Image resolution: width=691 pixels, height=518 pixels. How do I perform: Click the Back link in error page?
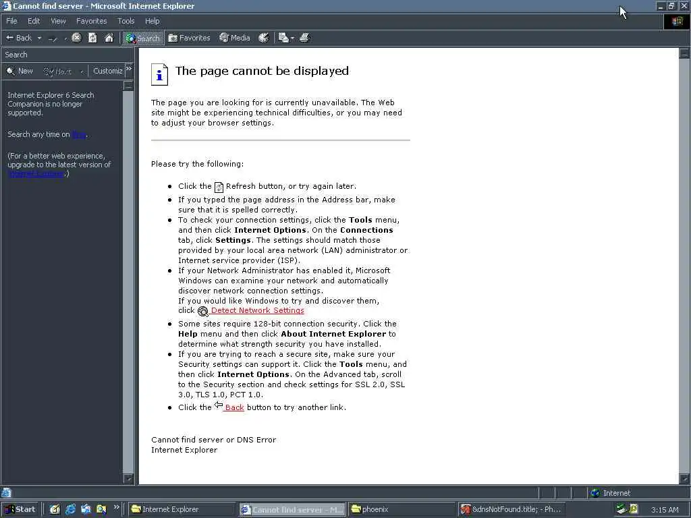(x=234, y=407)
